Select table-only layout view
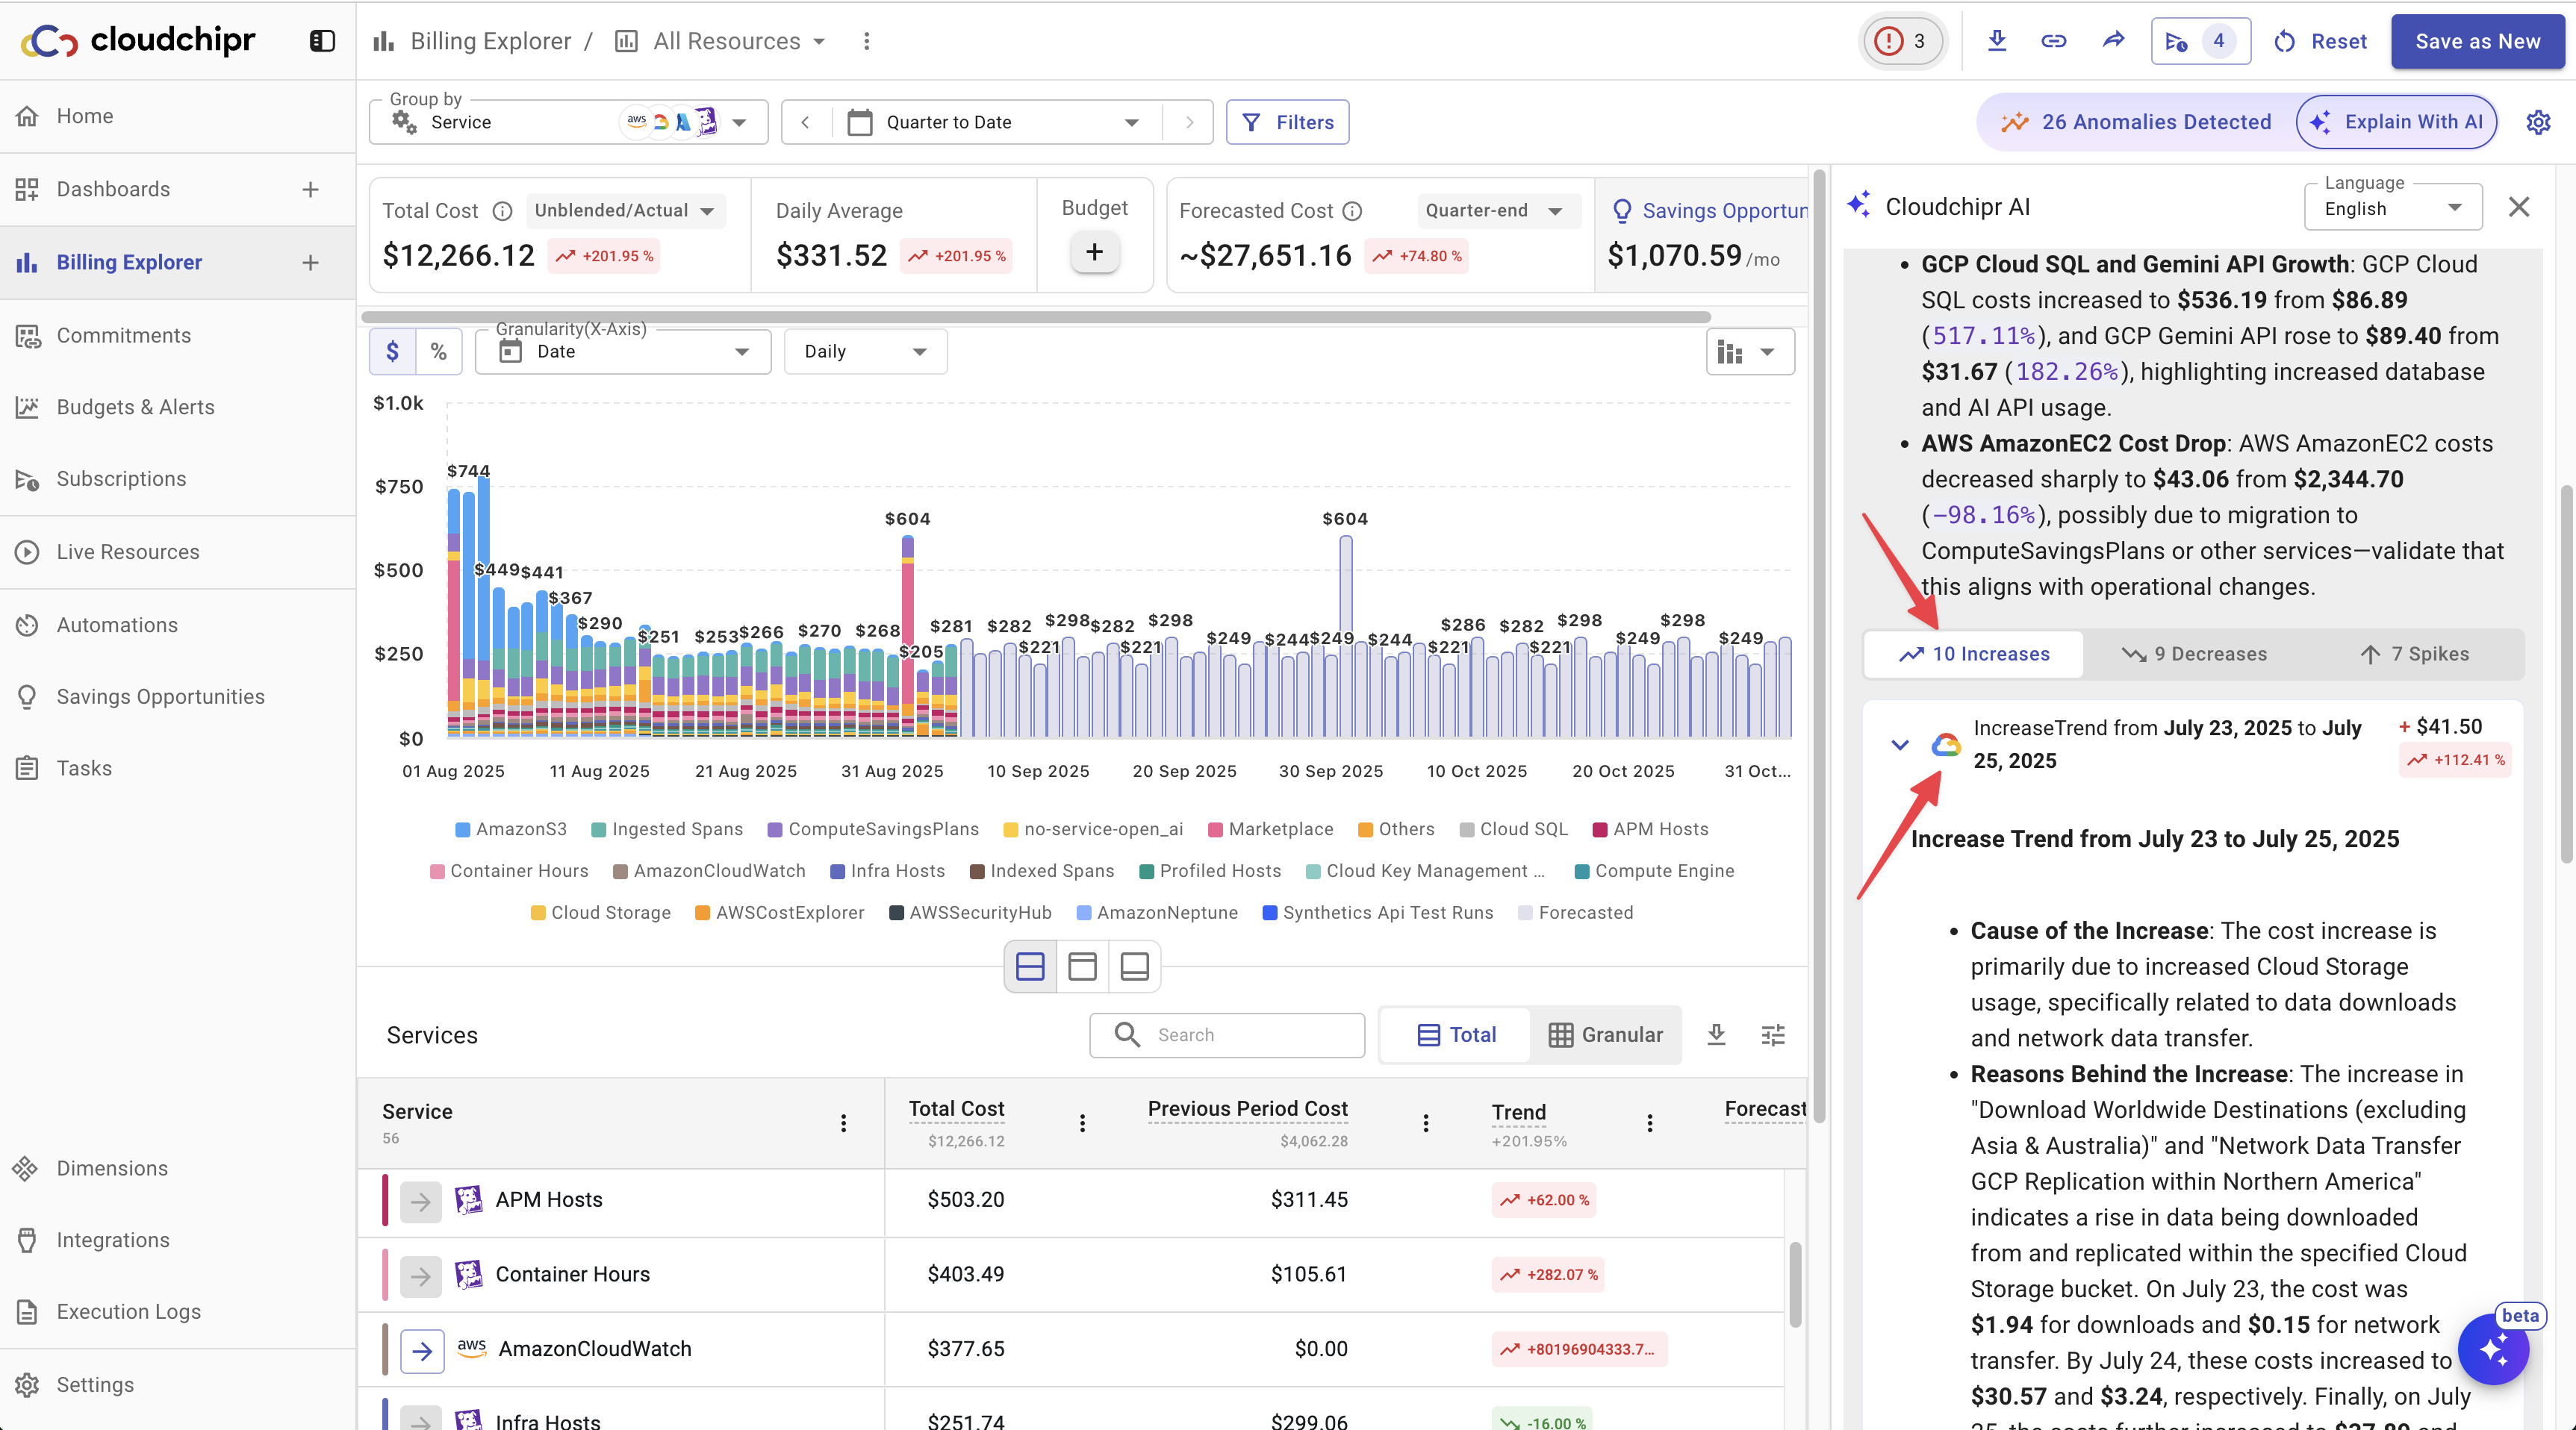2576x1430 pixels. [x=1134, y=967]
